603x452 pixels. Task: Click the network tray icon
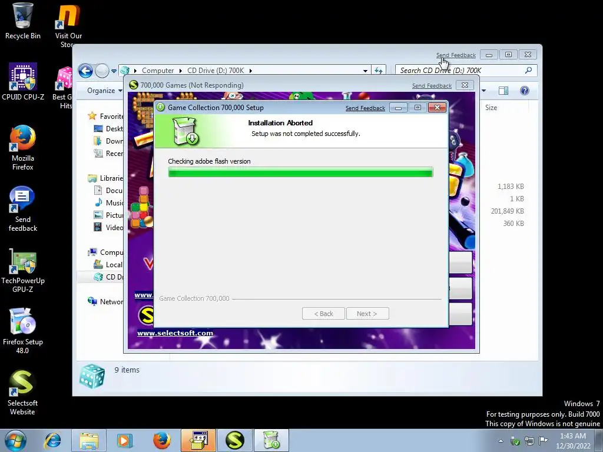point(529,441)
